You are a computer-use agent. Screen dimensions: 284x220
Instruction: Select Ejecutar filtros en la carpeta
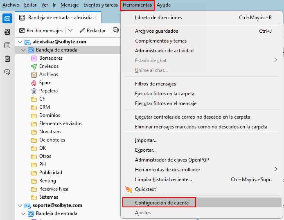[202, 94]
